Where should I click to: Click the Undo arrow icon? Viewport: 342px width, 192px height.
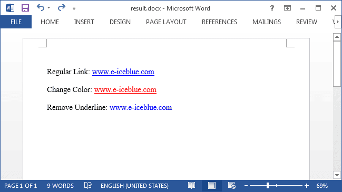(x=41, y=8)
